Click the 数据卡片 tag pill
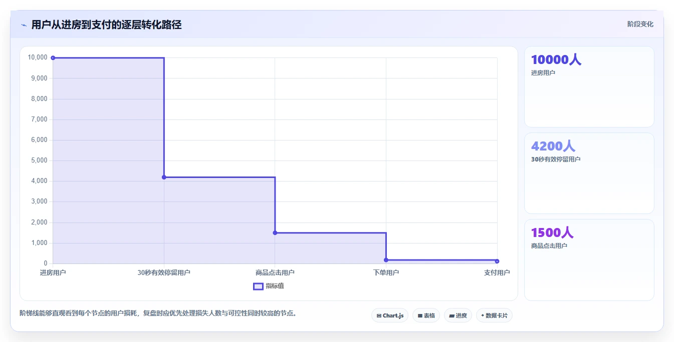 (x=494, y=315)
